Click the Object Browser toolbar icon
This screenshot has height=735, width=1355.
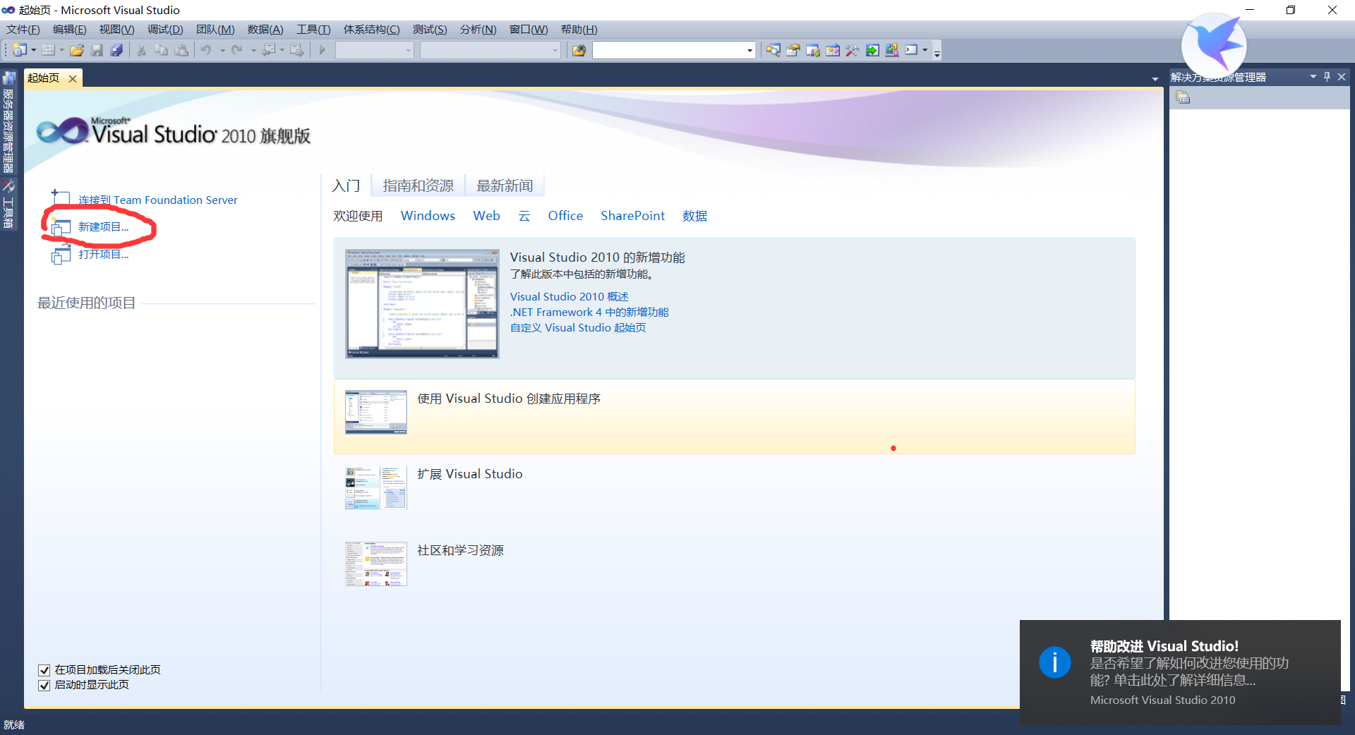coord(833,50)
